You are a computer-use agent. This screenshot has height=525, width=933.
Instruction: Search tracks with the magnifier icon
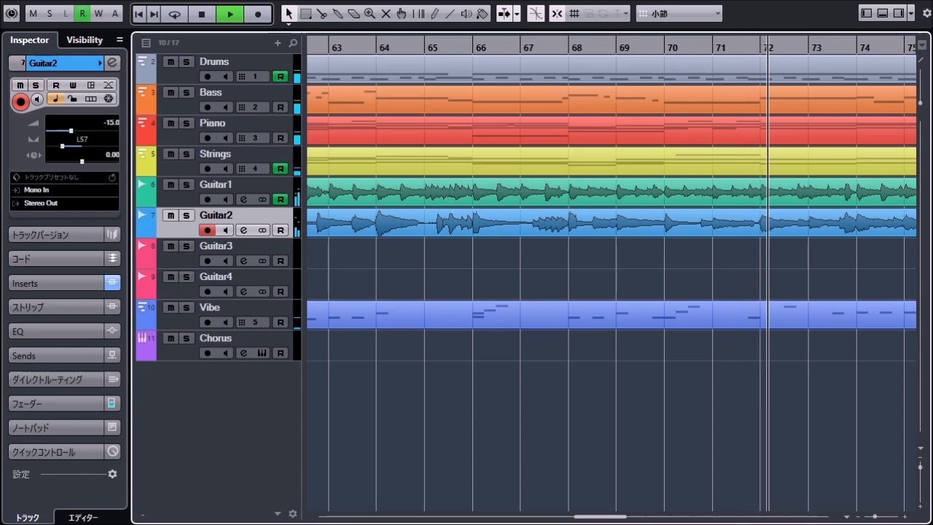point(293,43)
